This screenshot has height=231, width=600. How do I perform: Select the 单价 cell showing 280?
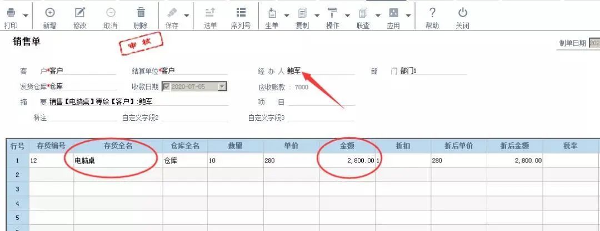pyautogui.click(x=291, y=160)
